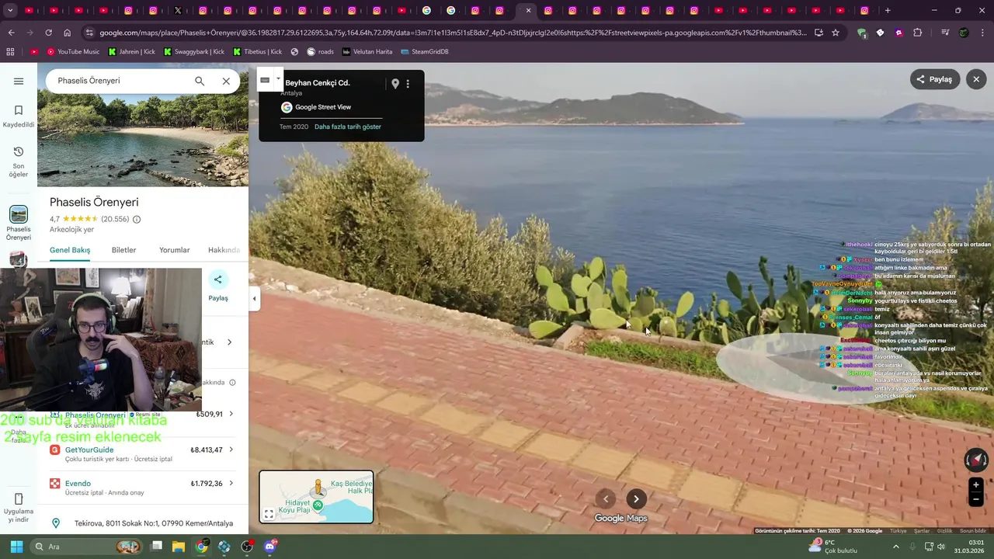
Task: Click browser Back button
Action: [11, 33]
